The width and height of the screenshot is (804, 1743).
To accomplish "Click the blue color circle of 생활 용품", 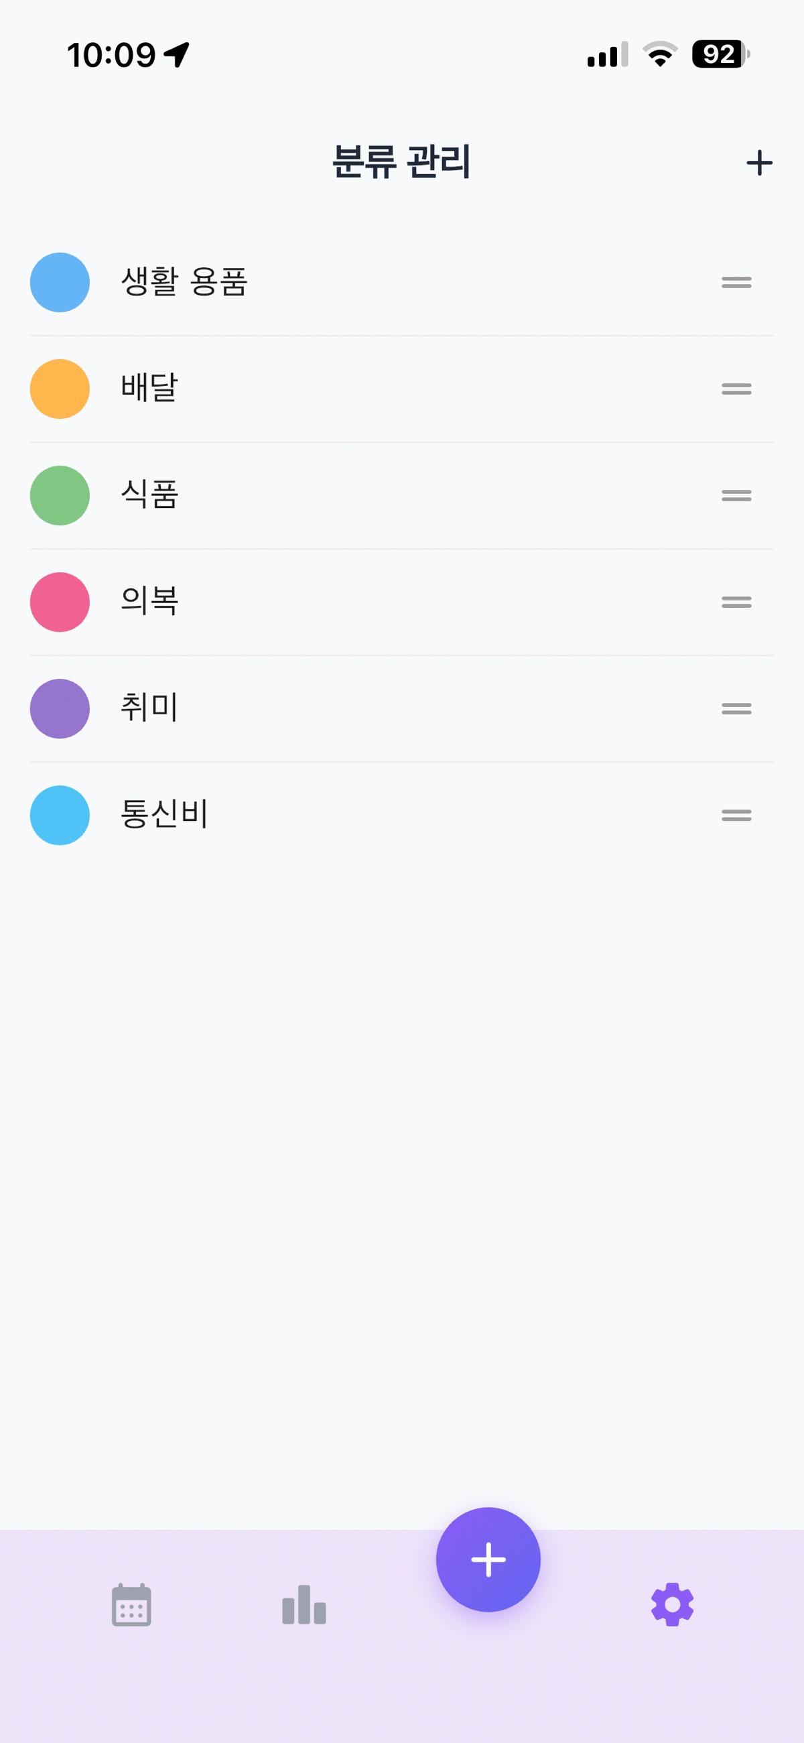I will [60, 283].
